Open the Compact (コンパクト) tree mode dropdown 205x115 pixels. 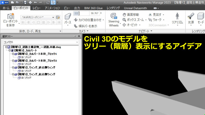[x=77, y=42]
